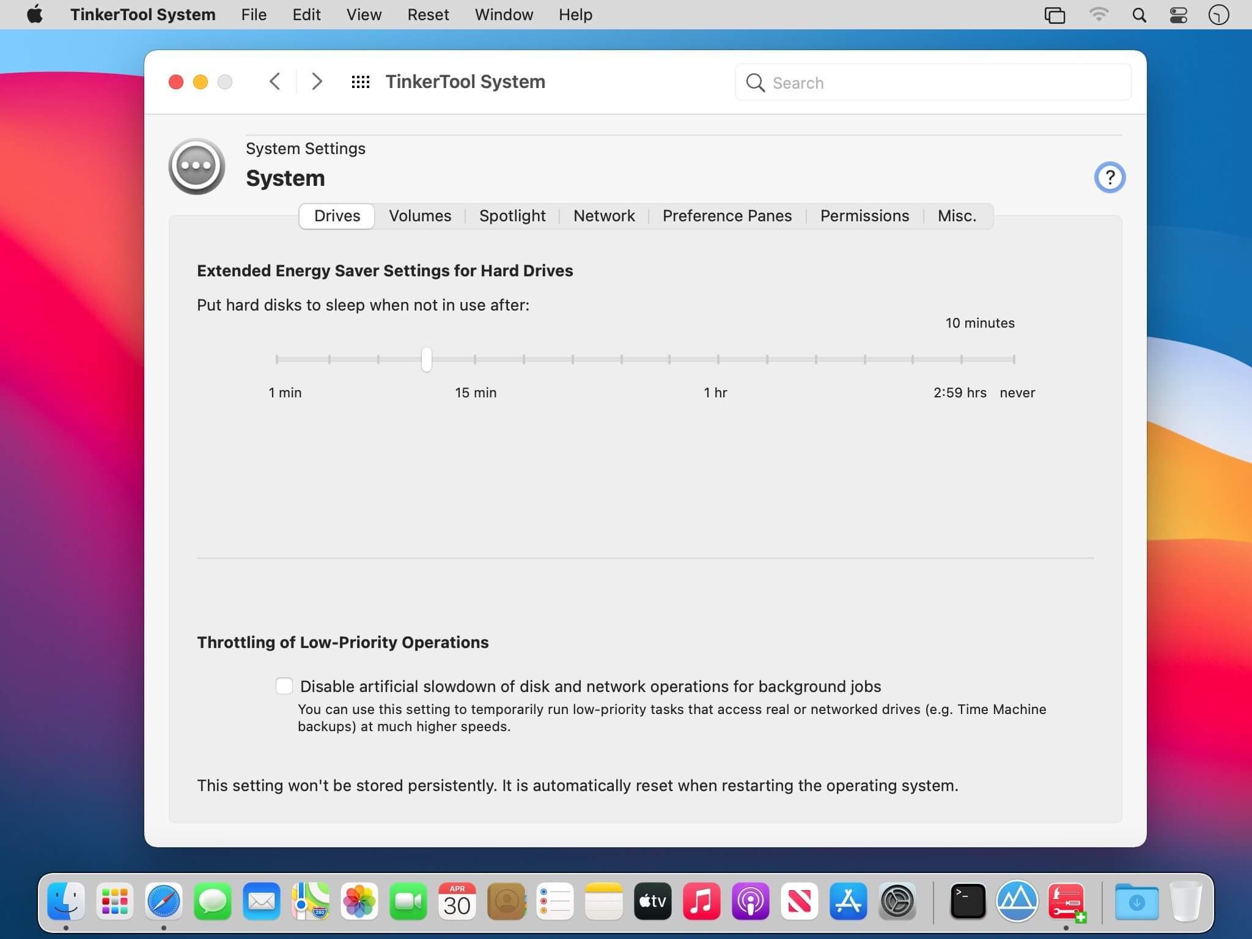
Task: Switch to the Network tab
Action: (x=604, y=216)
